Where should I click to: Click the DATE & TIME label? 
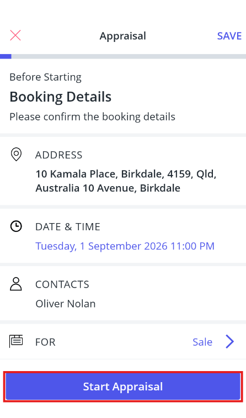click(x=68, y=227)
